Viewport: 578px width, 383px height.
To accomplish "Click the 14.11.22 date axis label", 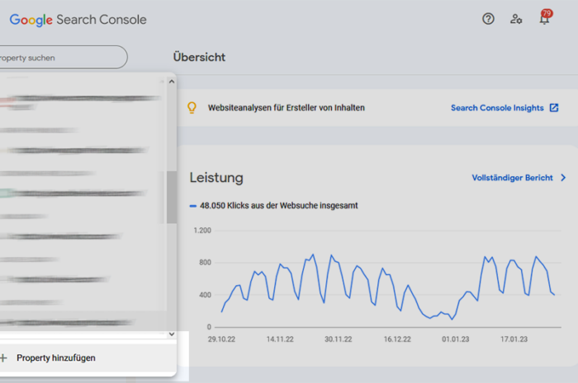I will point(280,339).
